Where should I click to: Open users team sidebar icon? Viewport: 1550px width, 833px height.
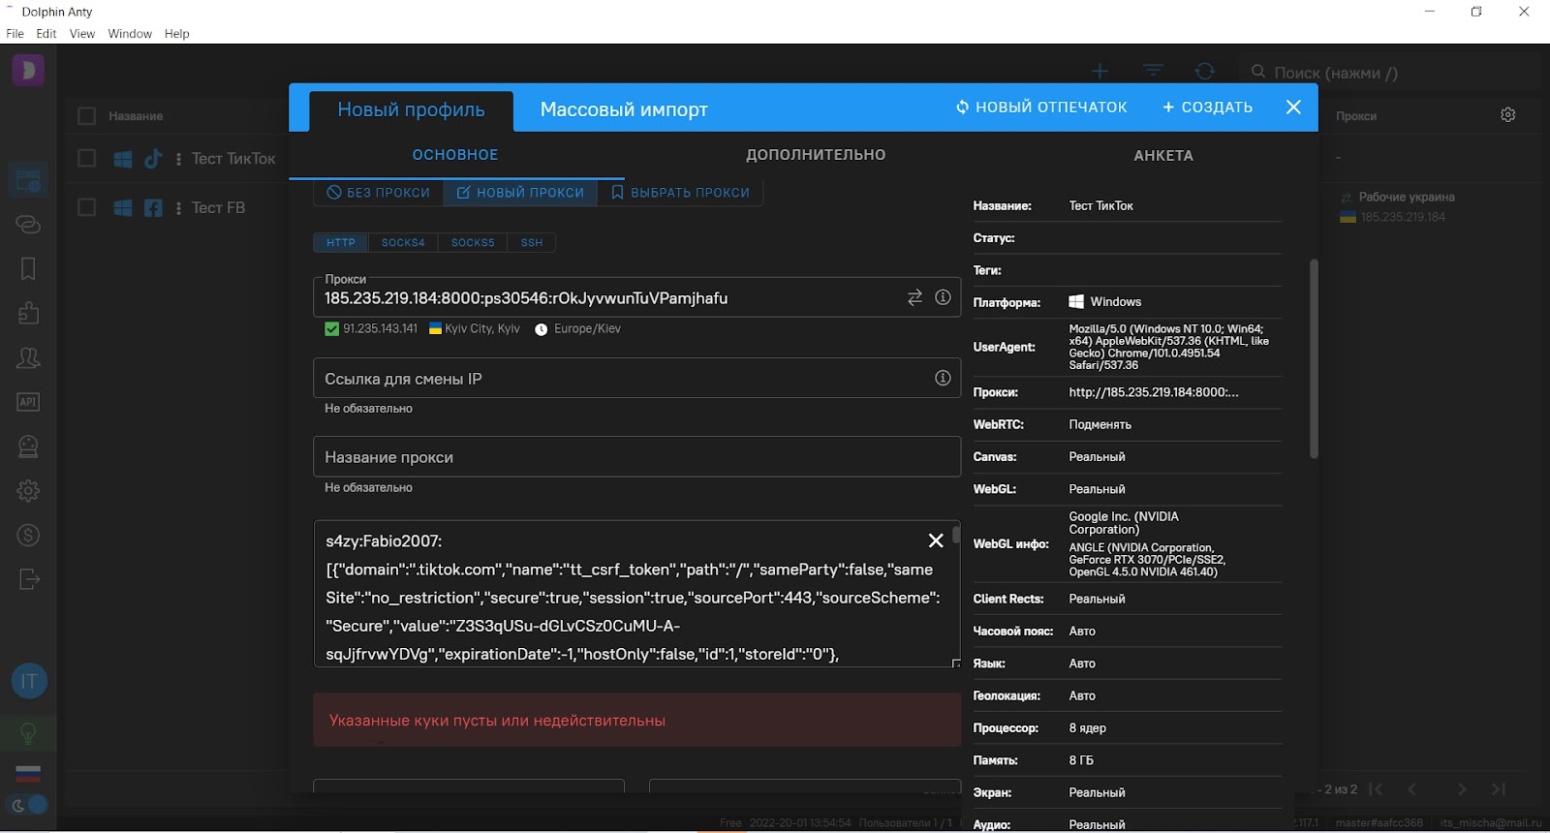click(28, 357)
